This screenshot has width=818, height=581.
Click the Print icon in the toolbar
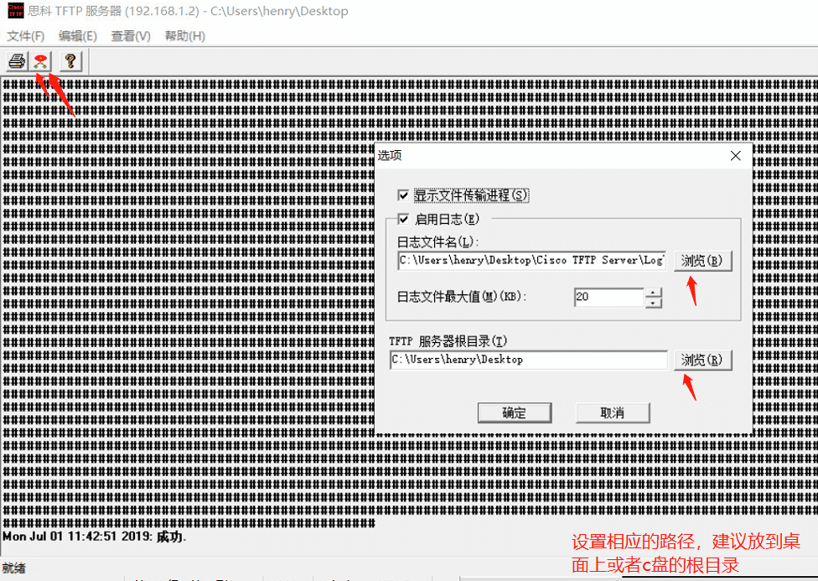point(17,61)
